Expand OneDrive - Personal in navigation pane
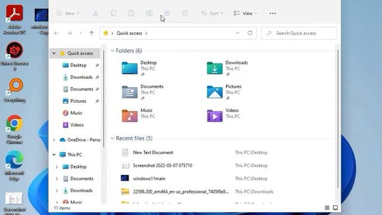Screen dimensions: 382x215 pos(54,140)
